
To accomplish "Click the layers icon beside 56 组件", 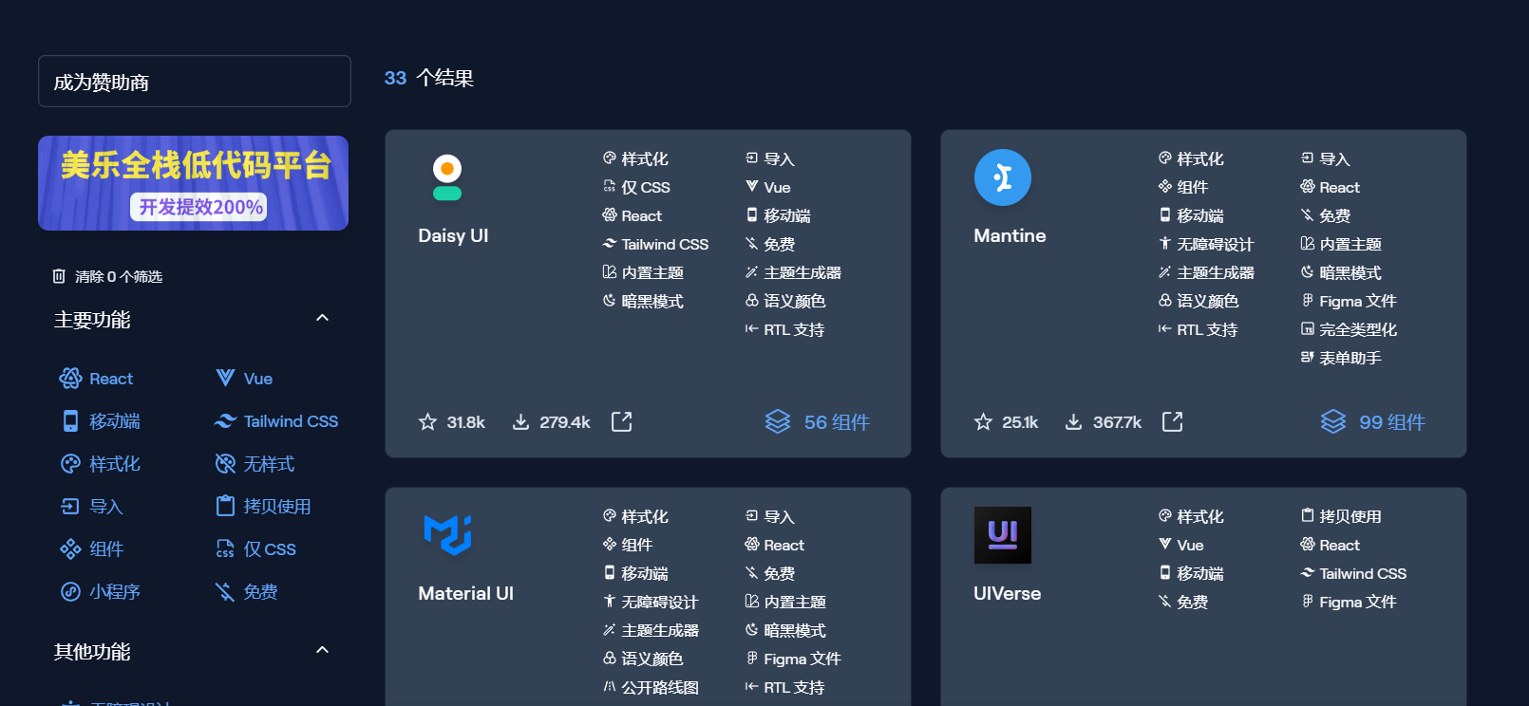I will pyautogui.click(x=778, y=421).
